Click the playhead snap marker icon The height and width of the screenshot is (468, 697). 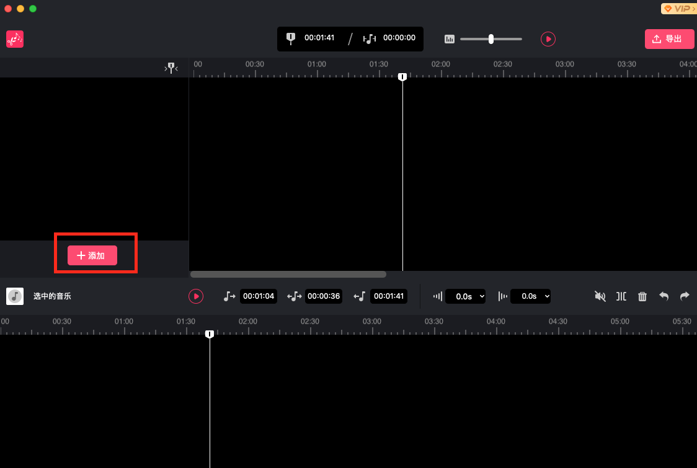pos(171,68)
